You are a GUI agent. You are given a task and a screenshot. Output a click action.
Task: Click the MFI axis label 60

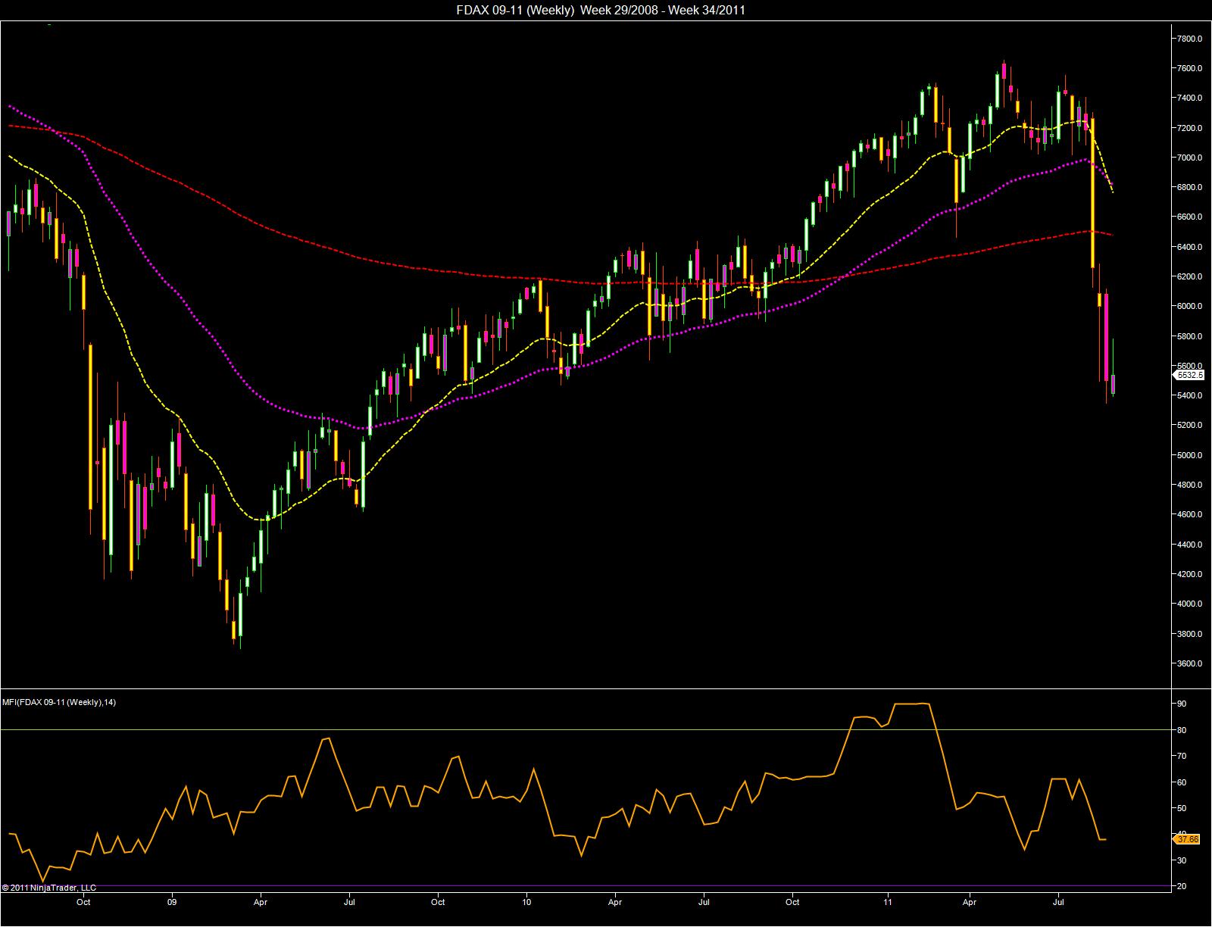[x=1182, y=782]
